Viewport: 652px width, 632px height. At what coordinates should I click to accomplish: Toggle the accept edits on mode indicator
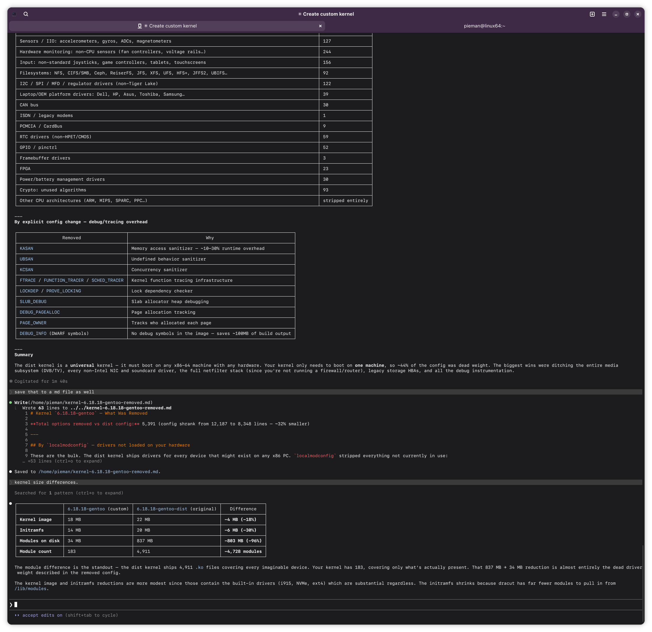(42, 615)
